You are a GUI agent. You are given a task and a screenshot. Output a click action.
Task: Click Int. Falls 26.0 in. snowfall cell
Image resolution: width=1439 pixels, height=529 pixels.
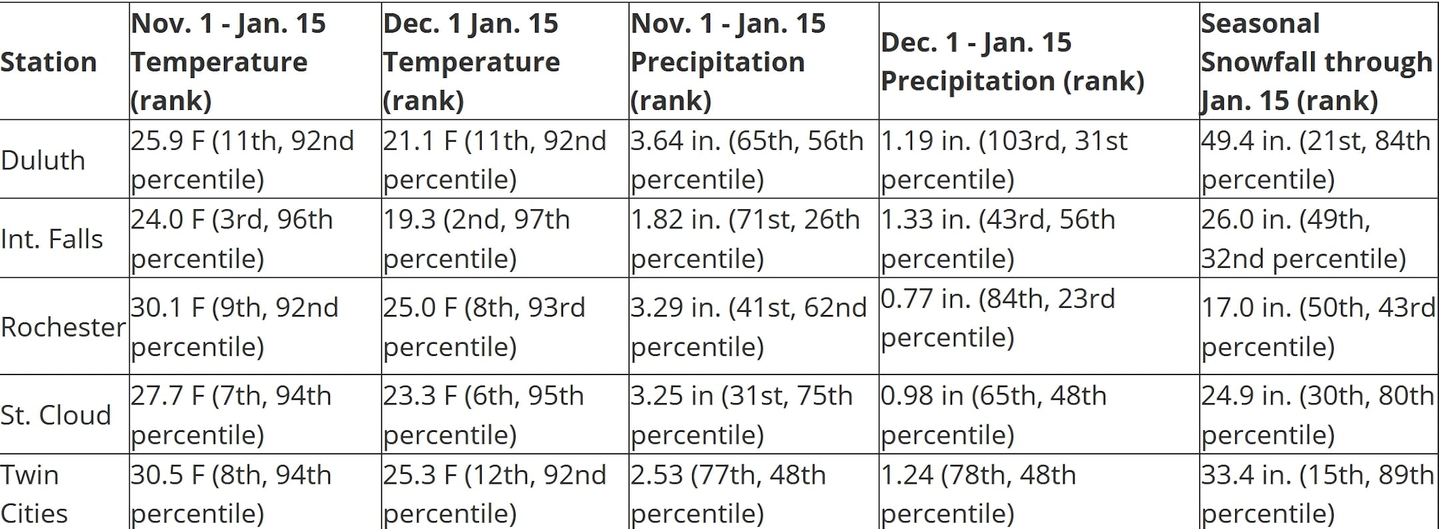point(1302,239)
